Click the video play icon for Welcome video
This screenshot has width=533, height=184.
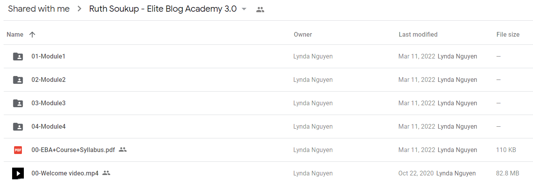coord(18,173)
